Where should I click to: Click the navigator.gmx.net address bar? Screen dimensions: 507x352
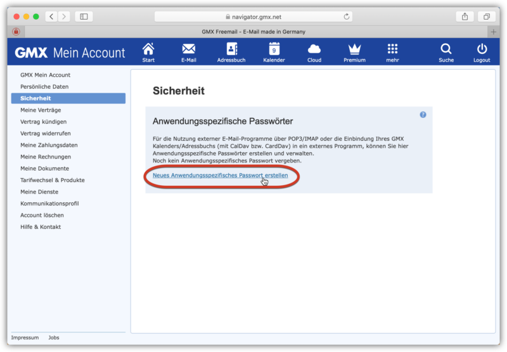click(x=253, y=16)
